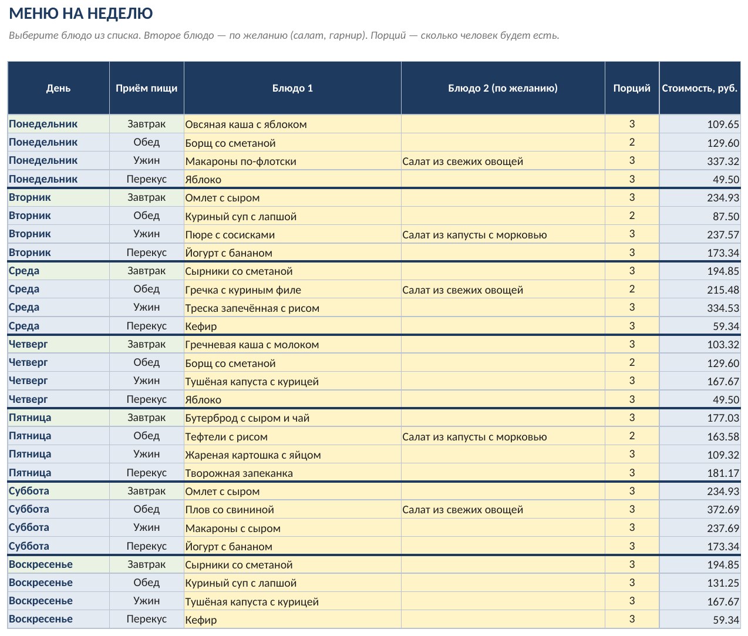Click the "Творожная запеканка" cell

point(292,473)
